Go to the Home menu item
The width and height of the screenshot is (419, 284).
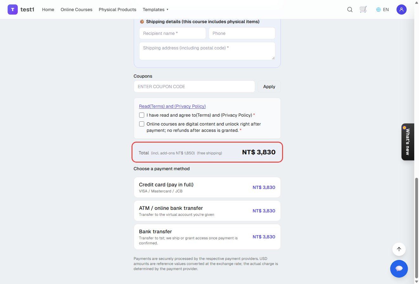[48, 10]
